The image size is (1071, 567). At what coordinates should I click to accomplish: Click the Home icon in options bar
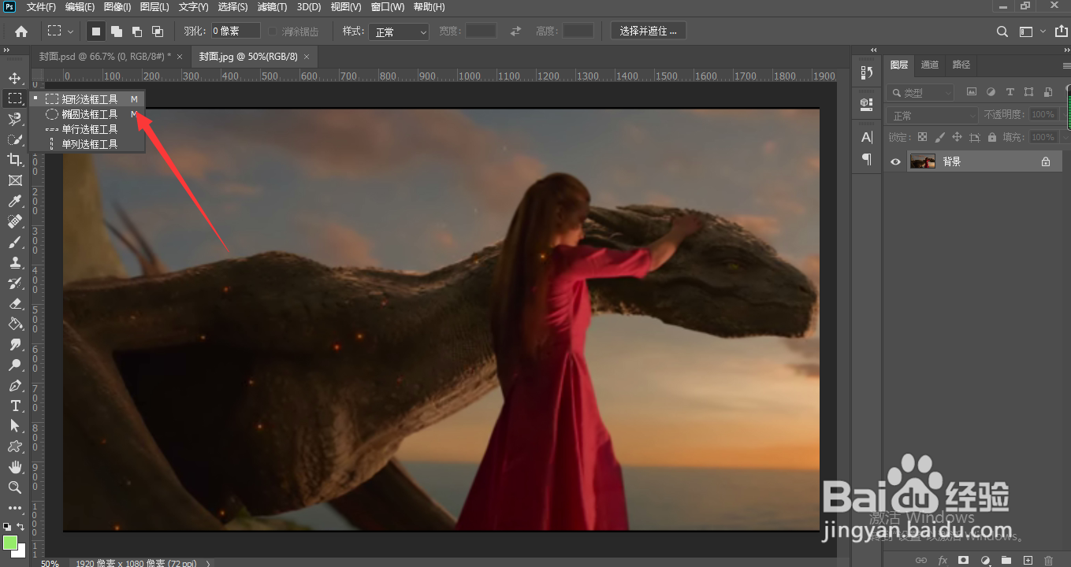21,31
